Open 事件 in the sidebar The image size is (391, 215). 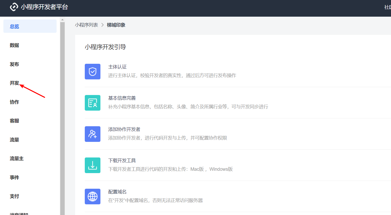coord(14,178)
